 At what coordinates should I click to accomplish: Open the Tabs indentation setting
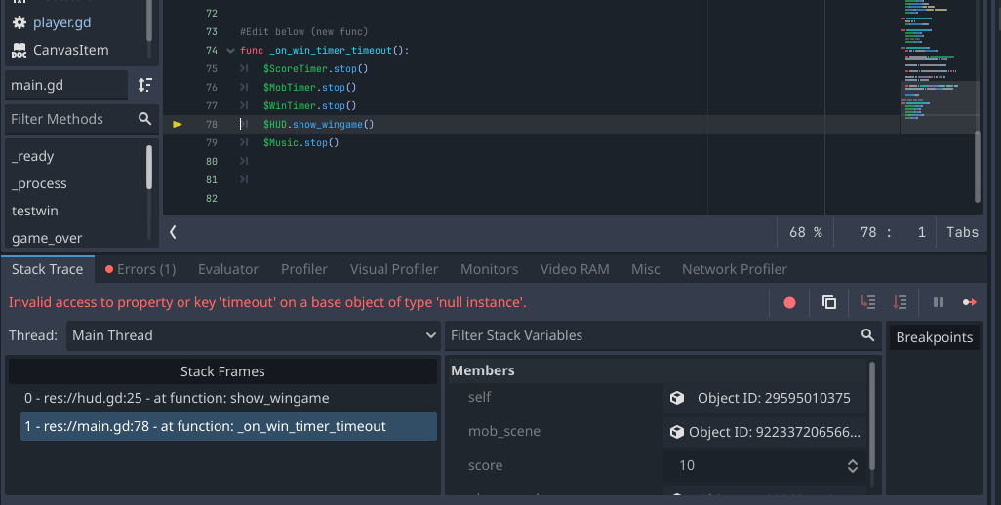coord(962,232)
